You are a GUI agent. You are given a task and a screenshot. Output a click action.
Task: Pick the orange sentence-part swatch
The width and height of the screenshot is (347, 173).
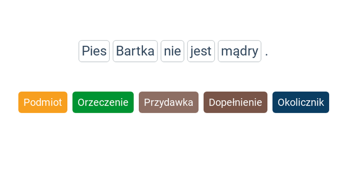click(x=43, y=102)
